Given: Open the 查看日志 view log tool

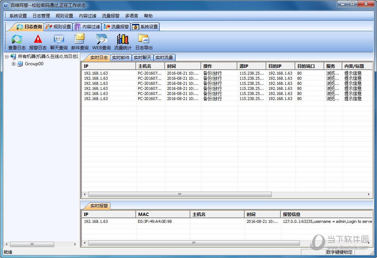Looking at the screenshot, I should click(x=17, y=42).
